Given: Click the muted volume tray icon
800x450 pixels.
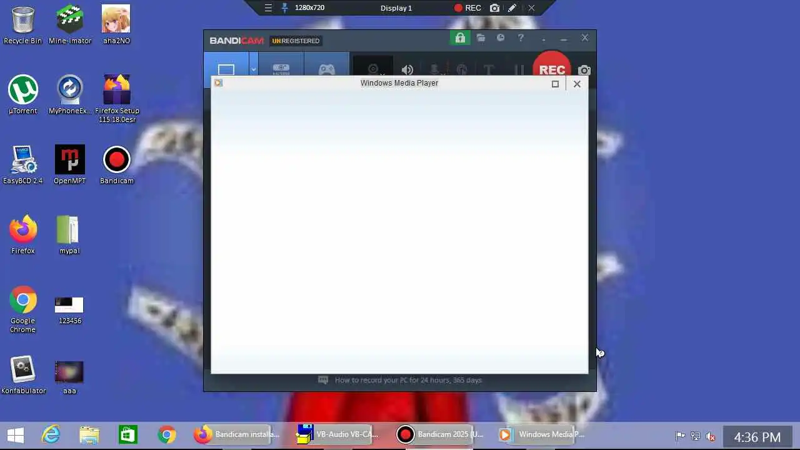Looking at the screenshot, I should 711,436.
